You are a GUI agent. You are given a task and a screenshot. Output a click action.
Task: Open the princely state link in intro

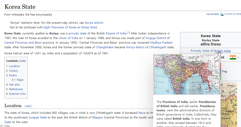coord(78,33)
